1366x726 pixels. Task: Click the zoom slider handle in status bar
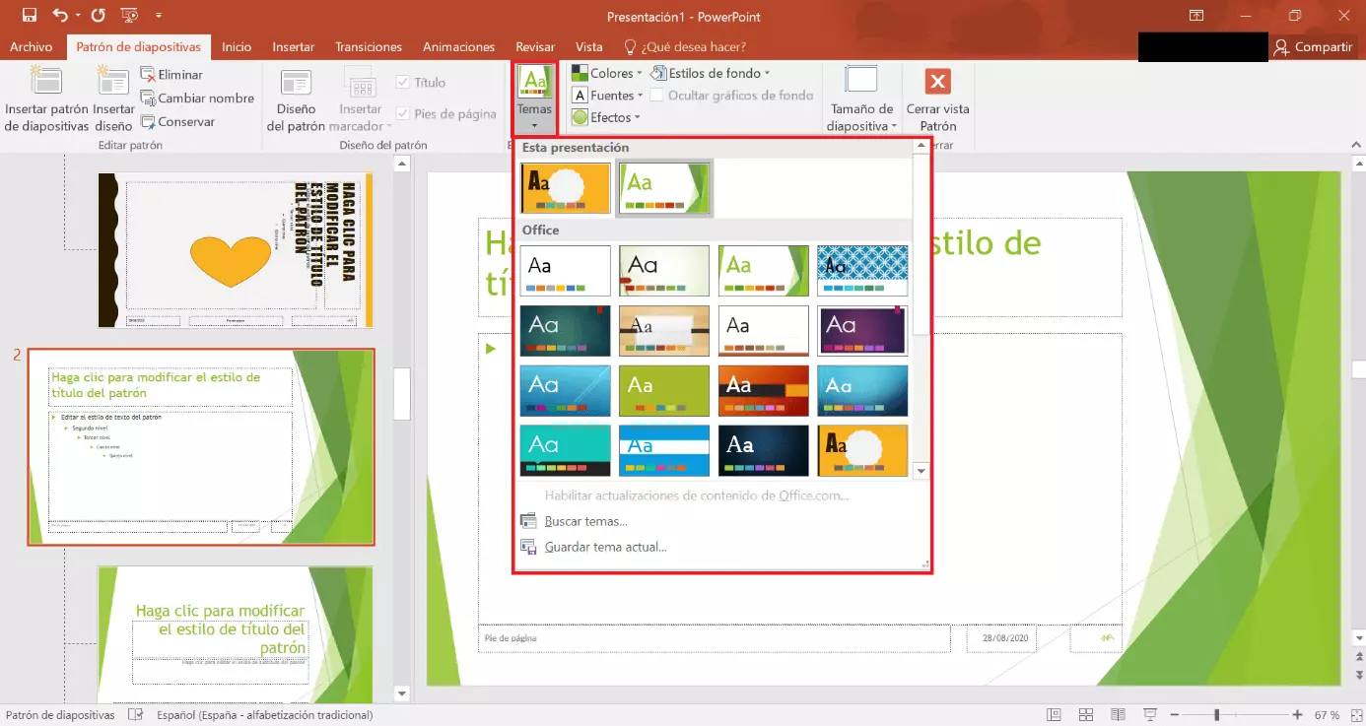coord(1217,715)
